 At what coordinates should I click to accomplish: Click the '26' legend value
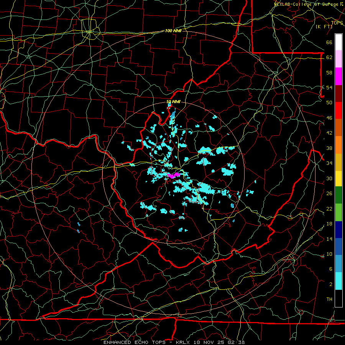329,194
